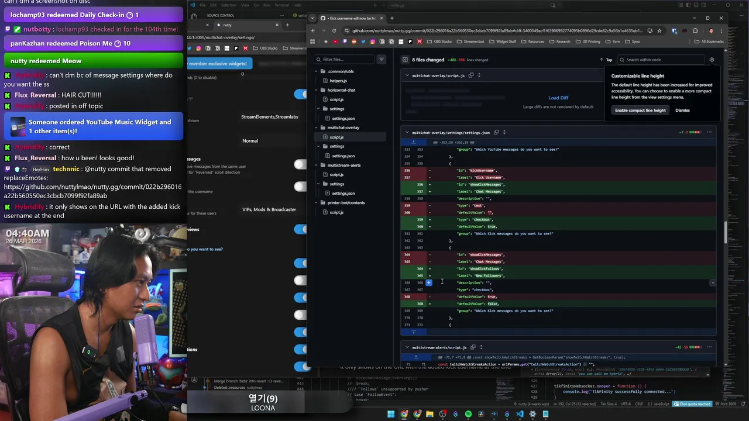The width and height of the screenshot is (749, 421).
Task: Expand all lines in multichat-overlay/settings/settings.json
Action: tap(504, 133)
